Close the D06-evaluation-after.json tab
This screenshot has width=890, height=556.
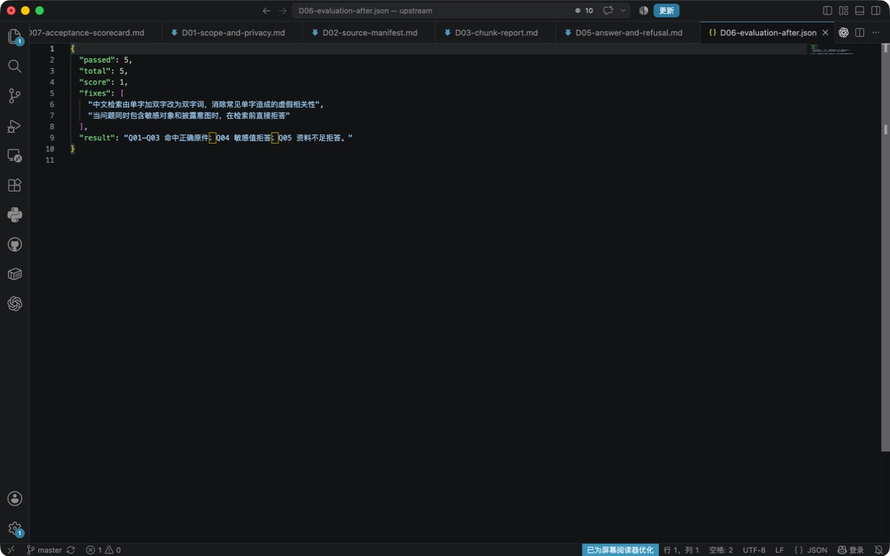pos(826,33)
